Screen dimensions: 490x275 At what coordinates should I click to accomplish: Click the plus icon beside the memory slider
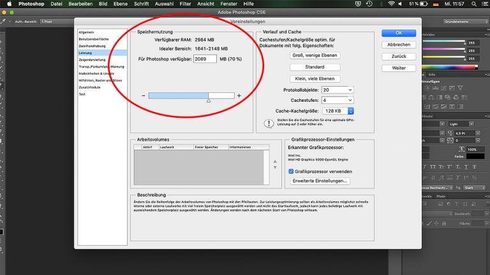pos(239,95)
